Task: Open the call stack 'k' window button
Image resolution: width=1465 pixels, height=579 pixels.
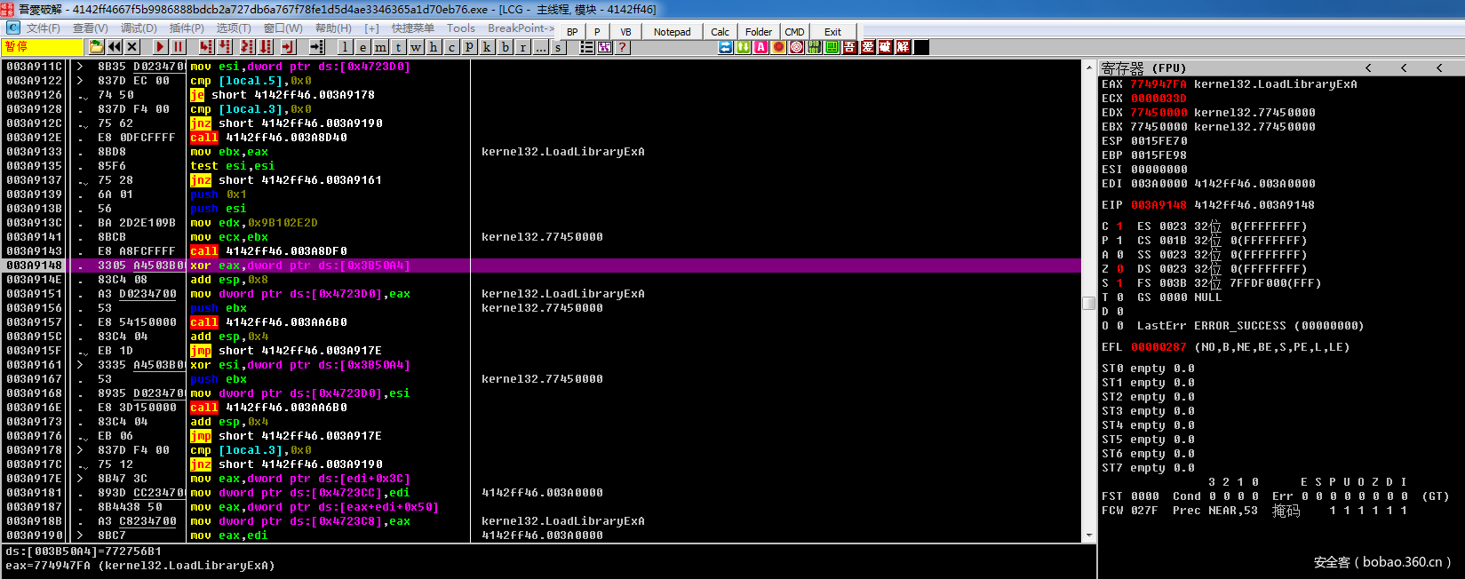Action: [x=487, y=47]
